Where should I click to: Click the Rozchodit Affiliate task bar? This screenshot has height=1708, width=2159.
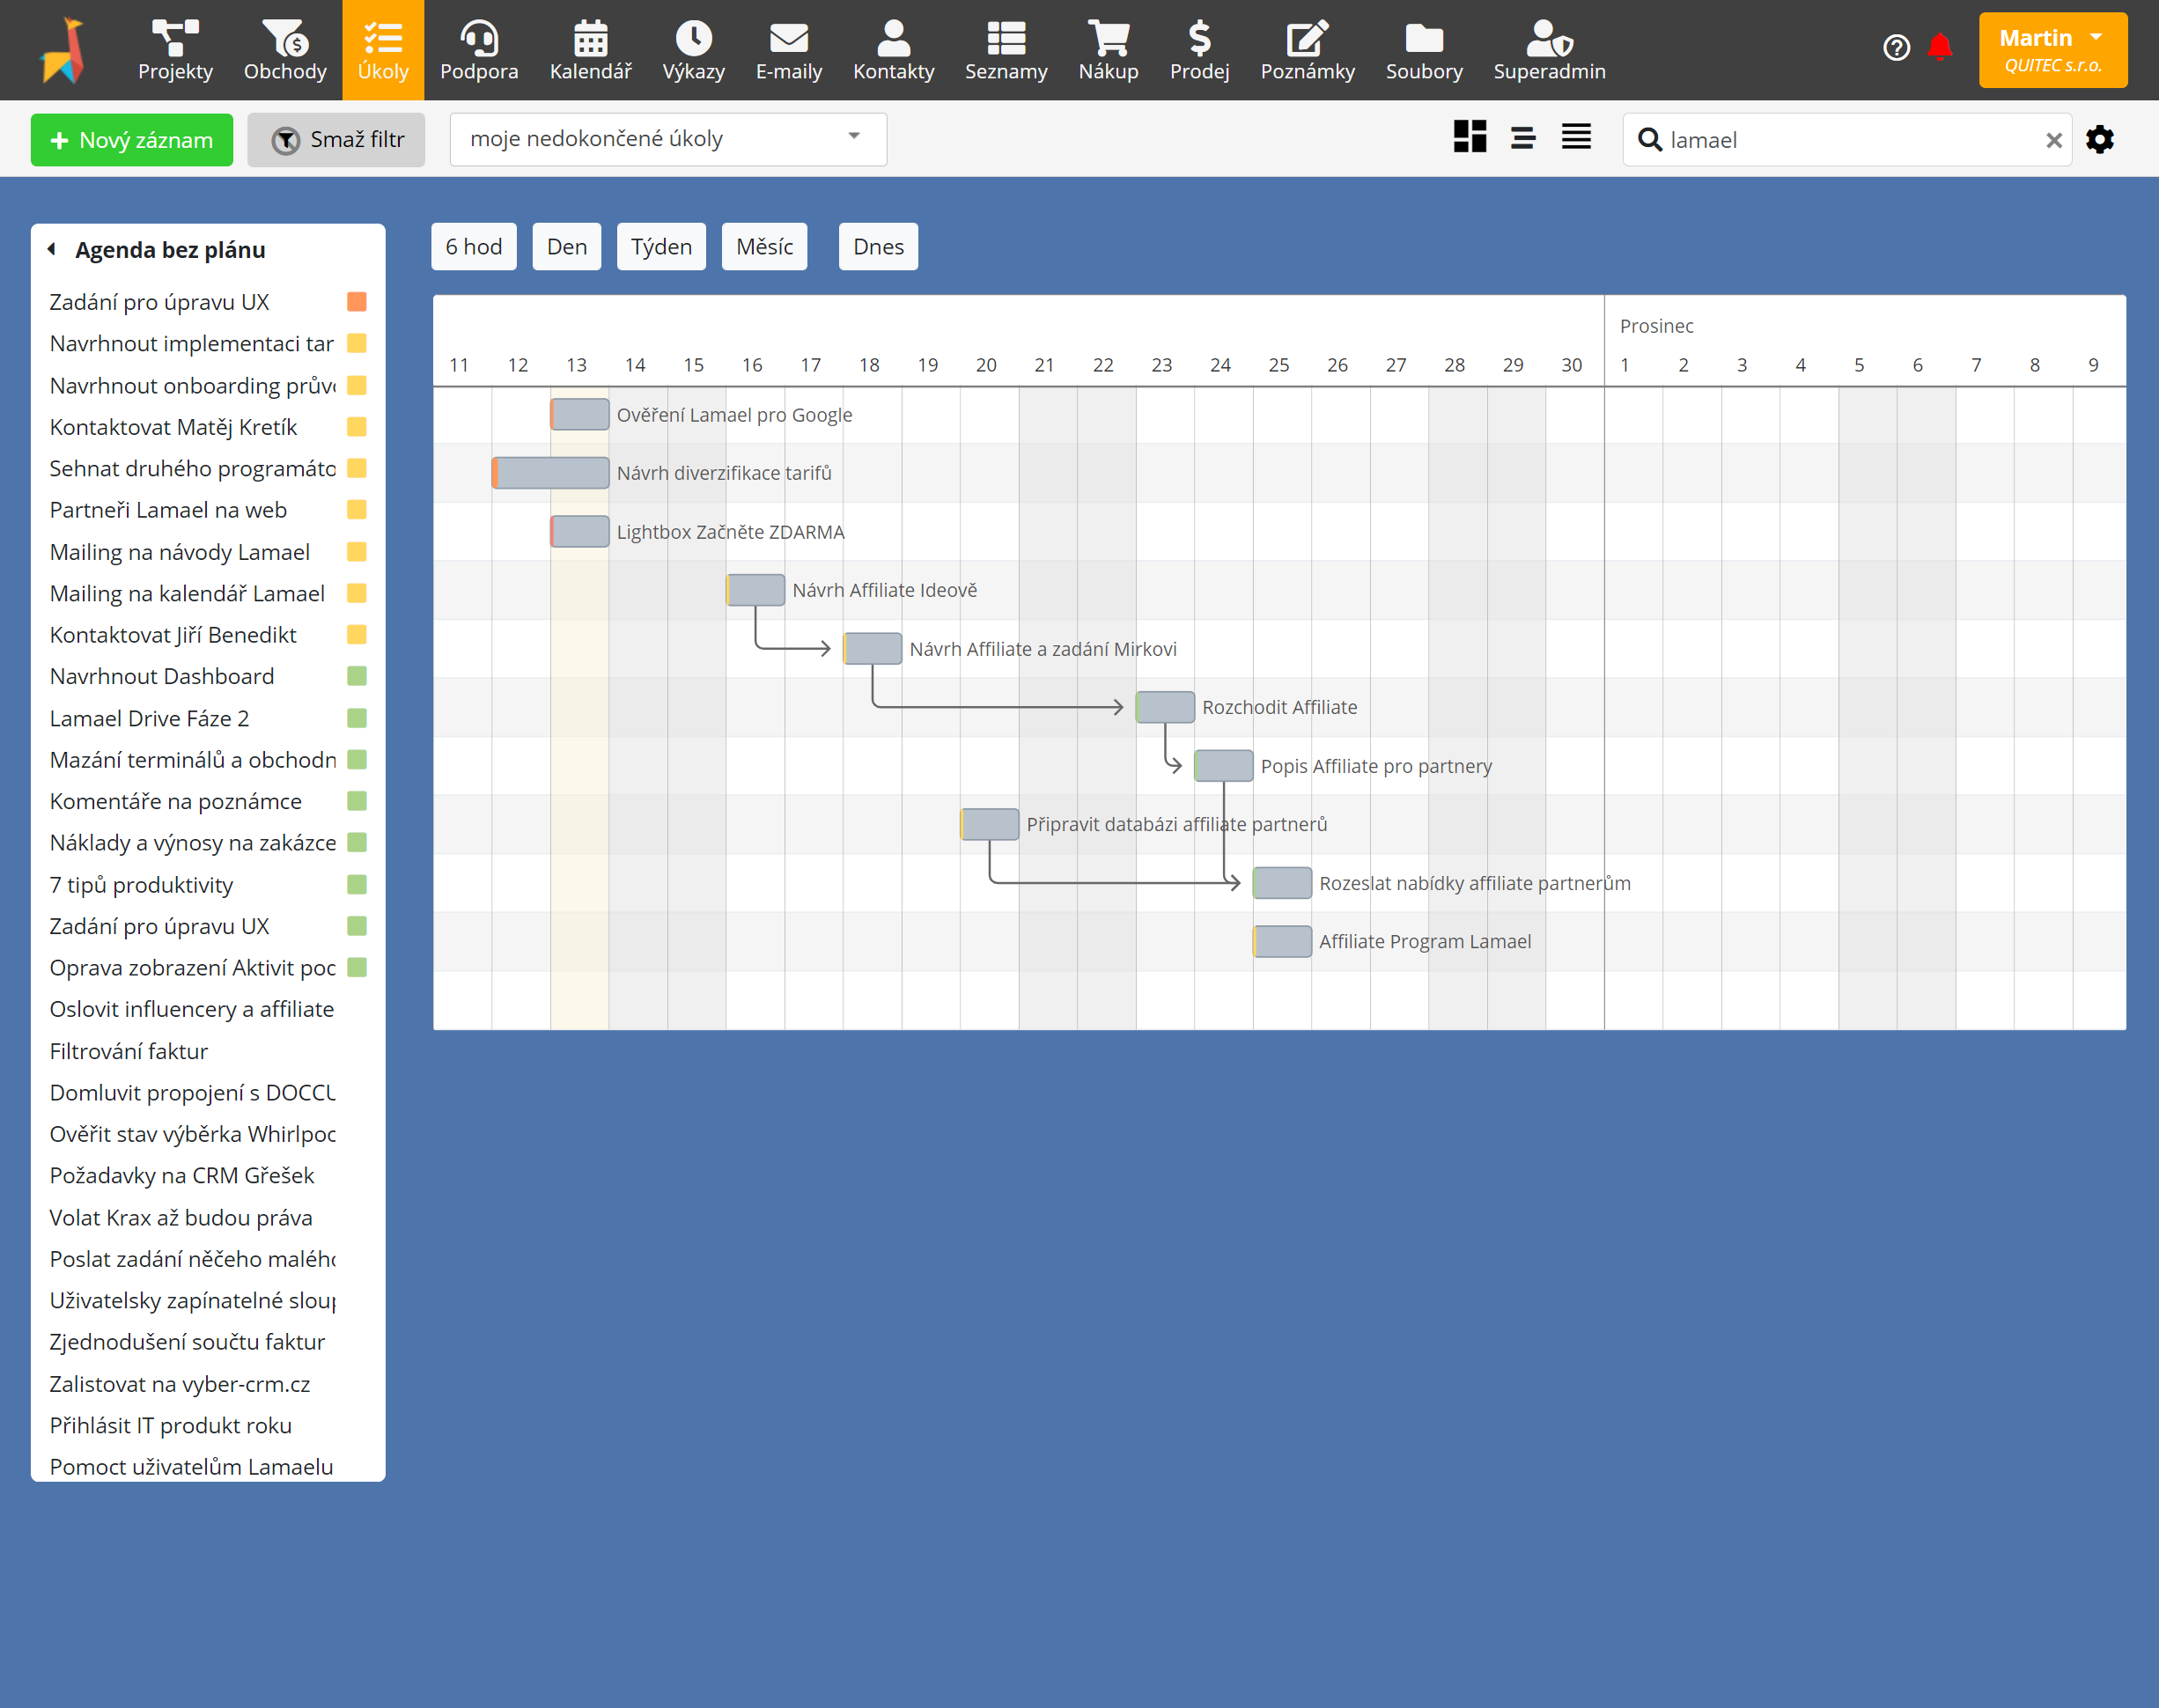pyautogui.click(x=1166, y=707)
